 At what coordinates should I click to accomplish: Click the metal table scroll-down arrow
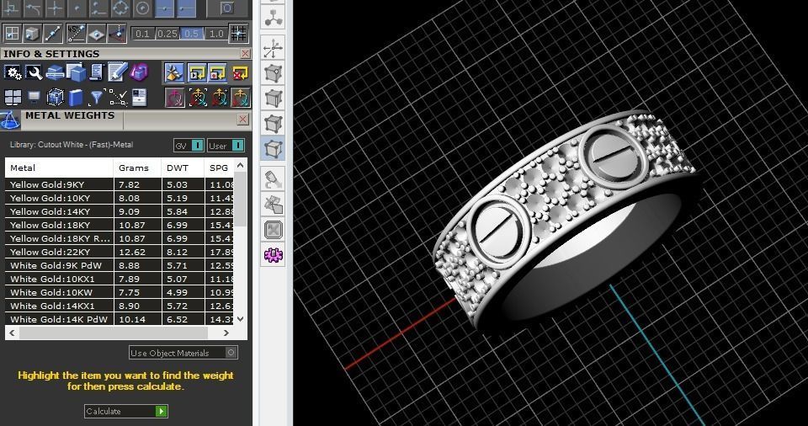click(x=240, y=319)
